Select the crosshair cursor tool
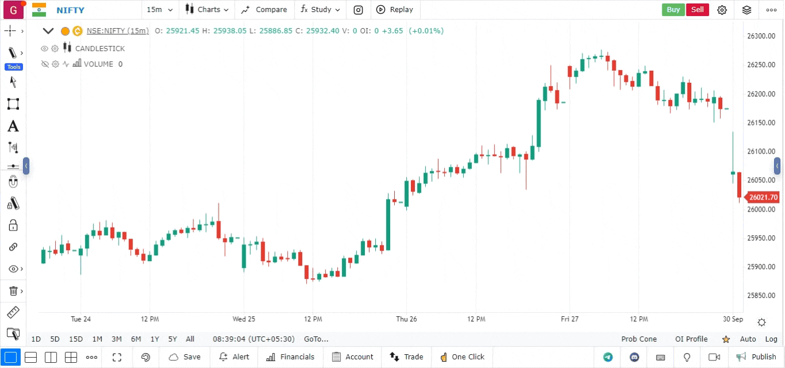The width and height of the screenshot is (785, 368). point(12,31)
